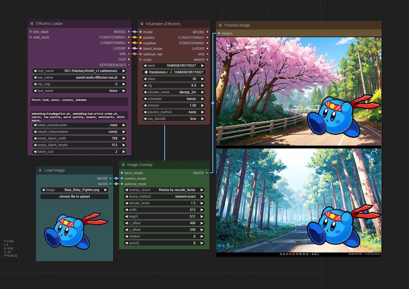
Task: Click the positive prompt text box
Action: click(79, 102)
